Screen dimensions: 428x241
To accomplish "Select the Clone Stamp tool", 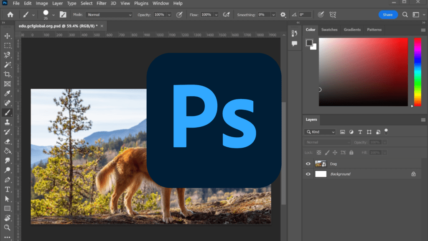I will (7, 122).
